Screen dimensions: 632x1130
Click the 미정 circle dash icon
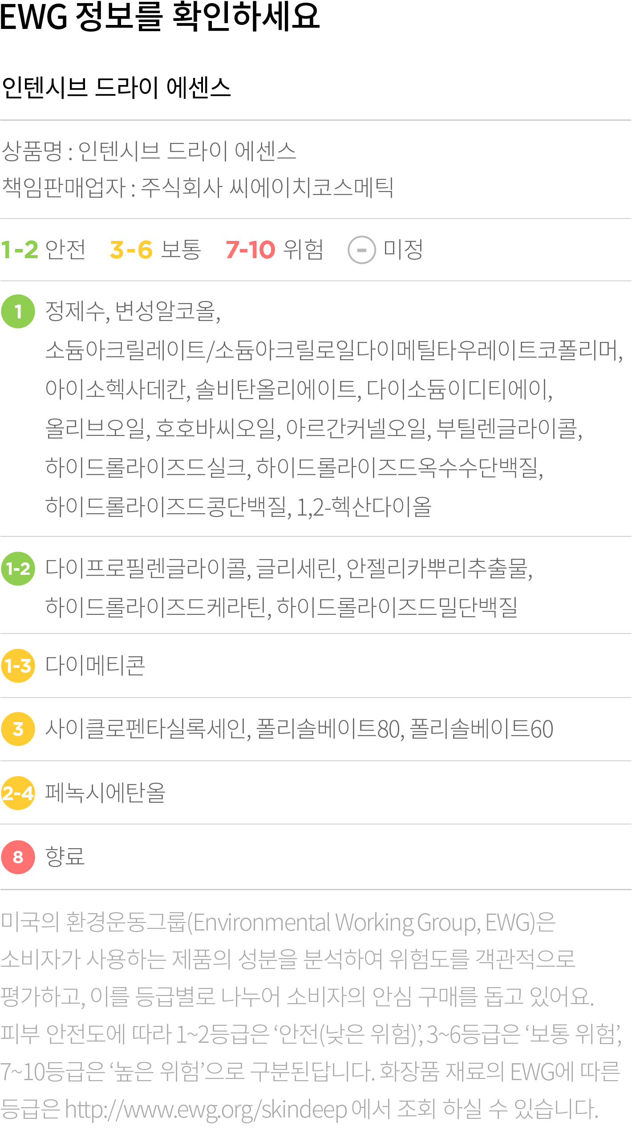[x=361, y=250]
